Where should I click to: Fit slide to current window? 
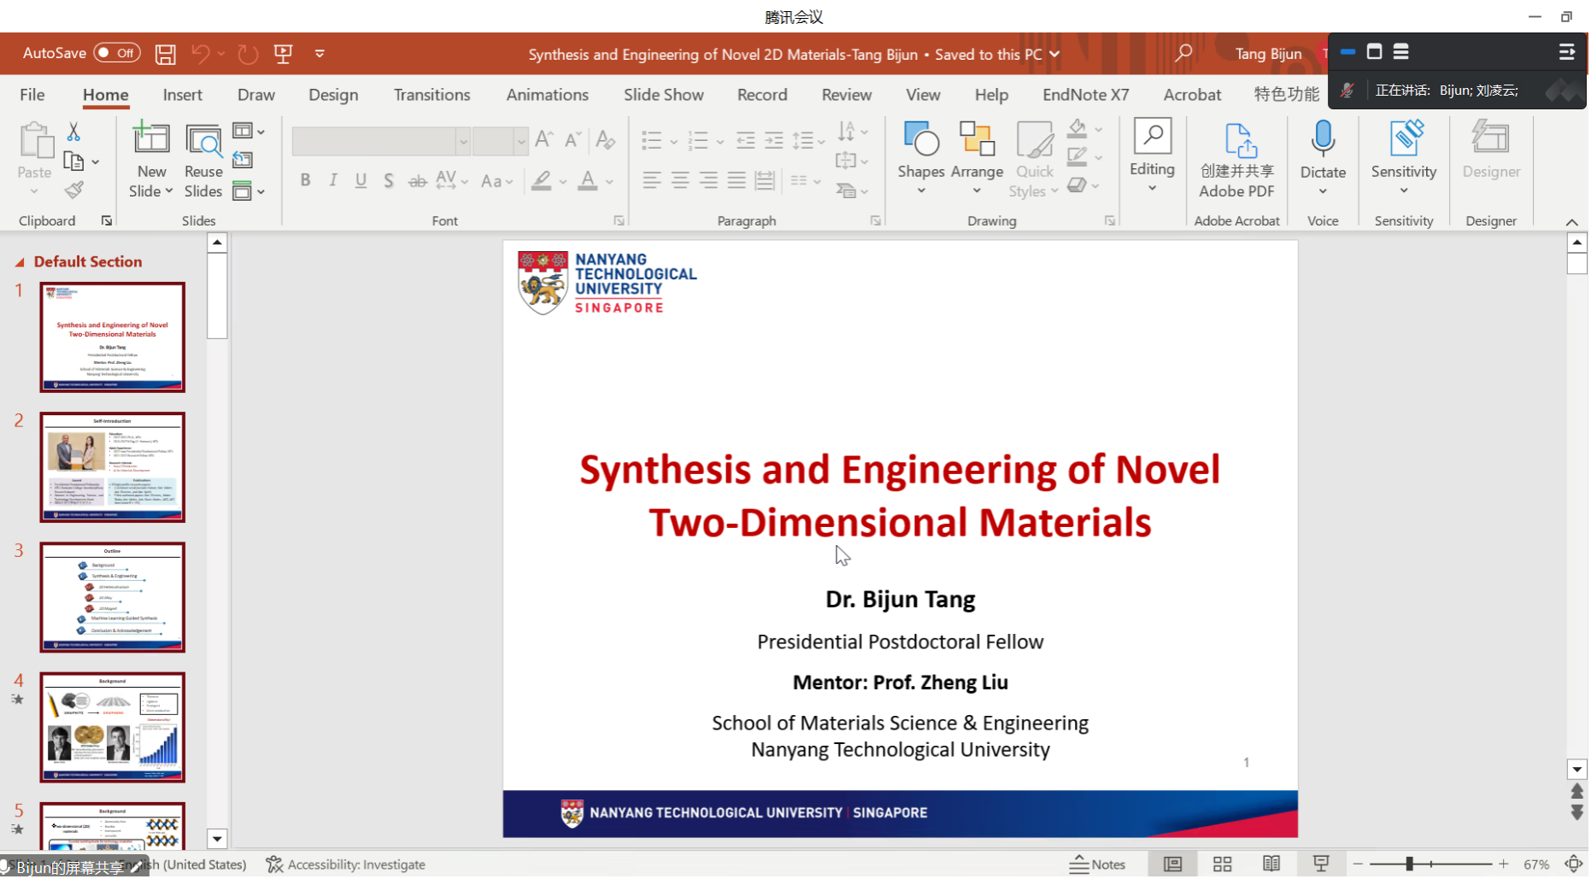pos(1573,865)
